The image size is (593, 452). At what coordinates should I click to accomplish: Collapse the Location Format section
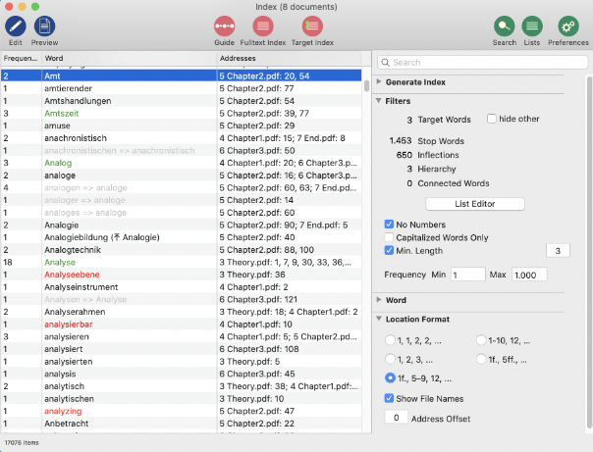pyautogui.click(x=379, y=319)
